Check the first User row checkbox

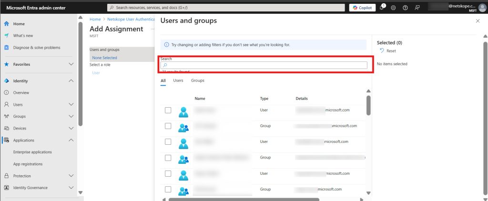pyautogui.click(x=168, y=110)
